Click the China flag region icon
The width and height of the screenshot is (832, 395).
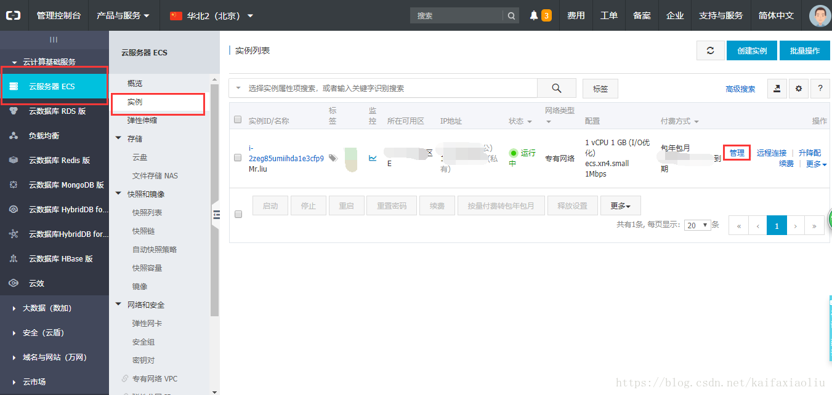click(176, 15)
